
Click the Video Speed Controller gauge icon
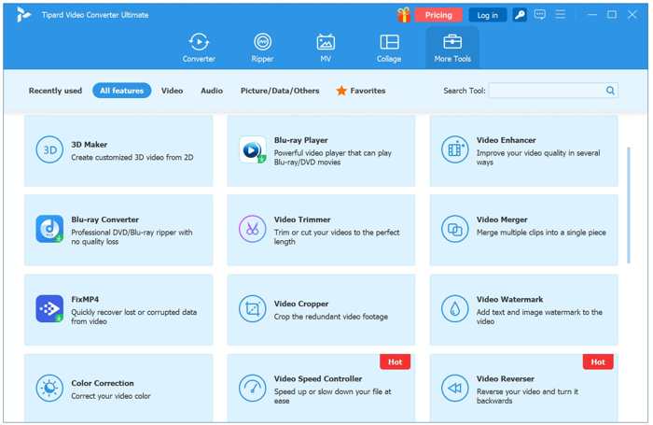pos(253,389)
